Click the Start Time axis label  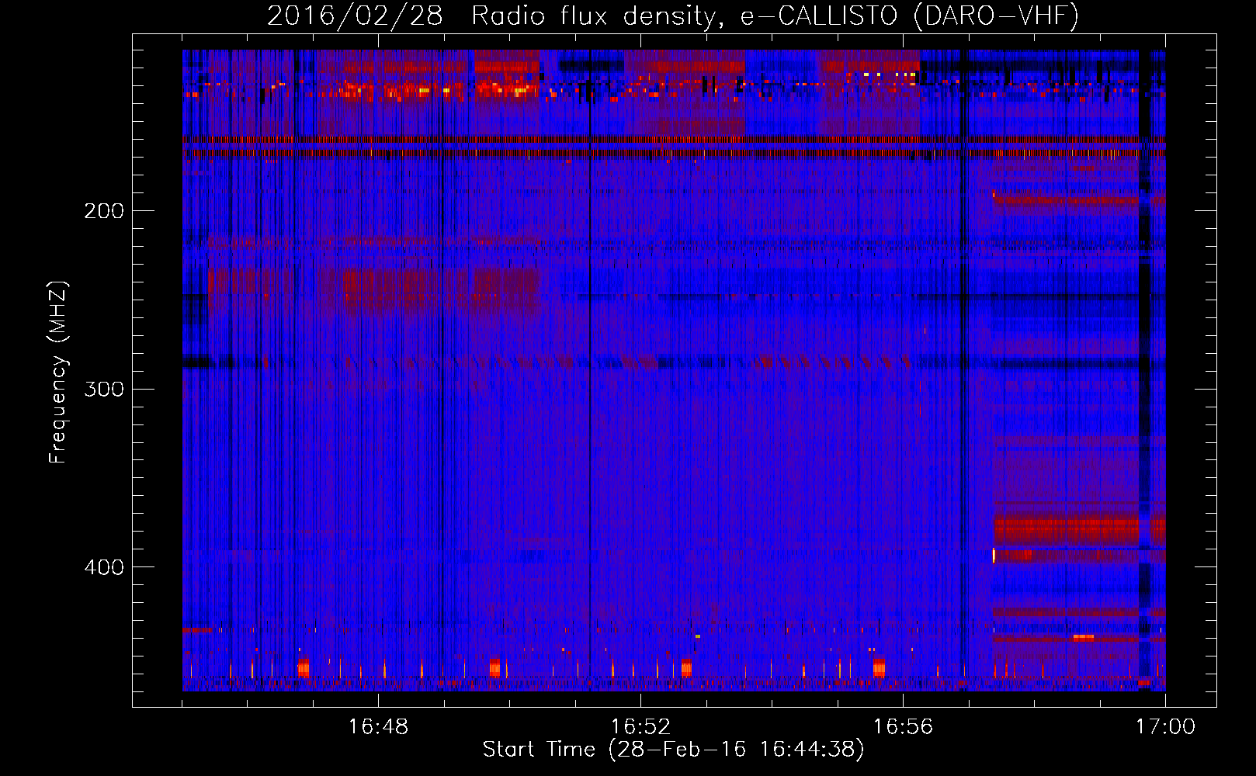(673, 750)
